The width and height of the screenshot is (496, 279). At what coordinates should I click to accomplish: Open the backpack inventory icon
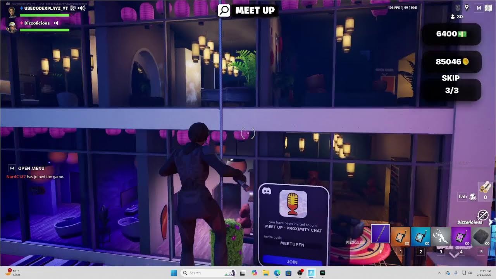473,197
